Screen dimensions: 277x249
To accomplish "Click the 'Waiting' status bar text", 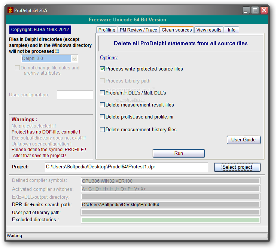I will point(14,235).
